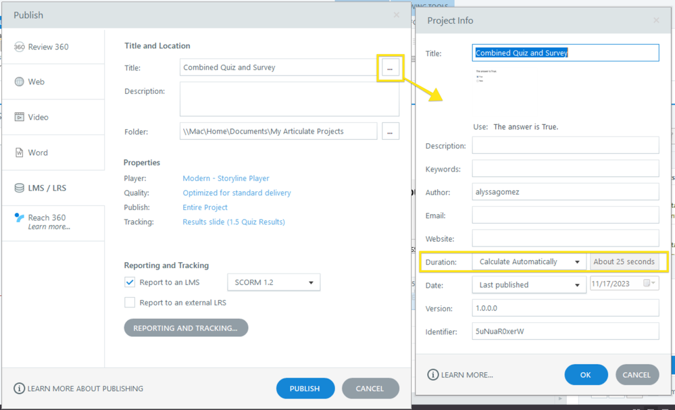Open Modern - Storyline Player link

pyautogui.click(x=226, y=178)
